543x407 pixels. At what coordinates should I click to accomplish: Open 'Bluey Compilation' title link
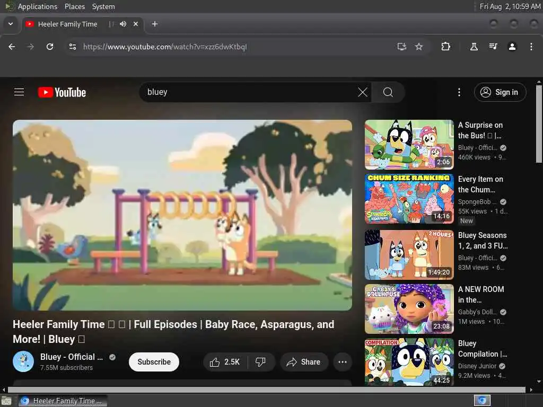coord(483,349)
